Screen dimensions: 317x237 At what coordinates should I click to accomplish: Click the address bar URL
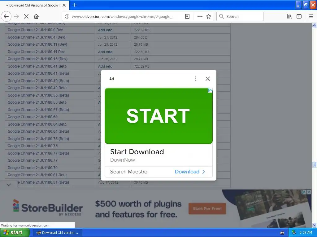(x=122, y=17)
